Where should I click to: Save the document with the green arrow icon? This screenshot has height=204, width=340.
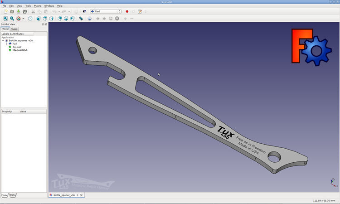(19, 11)
